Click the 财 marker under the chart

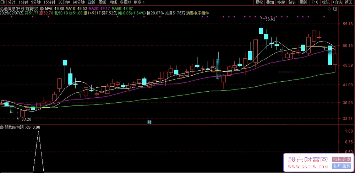click(149, 122)
